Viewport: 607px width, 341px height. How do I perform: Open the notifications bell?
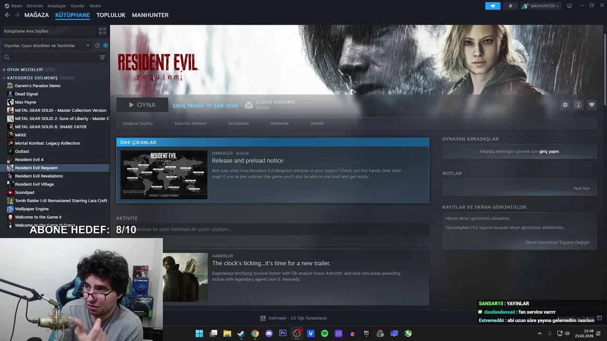[x=510, y=6]
